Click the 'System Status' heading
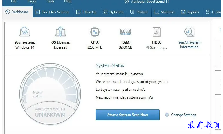The height and width of the screenshot is (134, 223). [110, 65]
